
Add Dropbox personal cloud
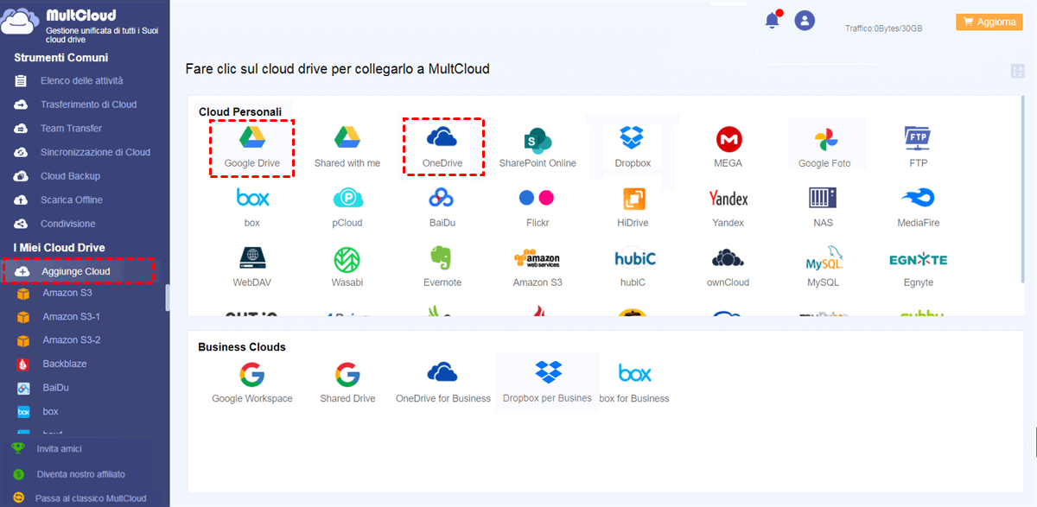[x=633, y=148]
